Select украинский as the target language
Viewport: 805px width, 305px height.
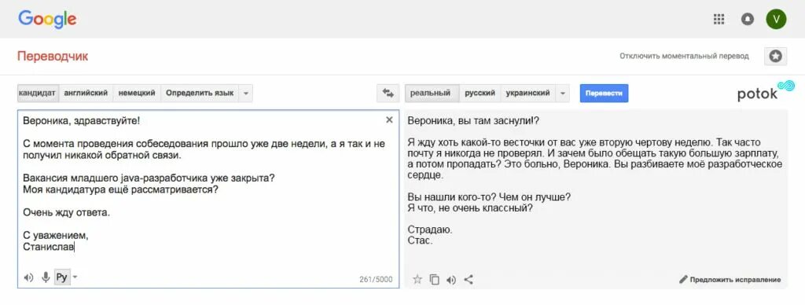[x=527, y=94]
